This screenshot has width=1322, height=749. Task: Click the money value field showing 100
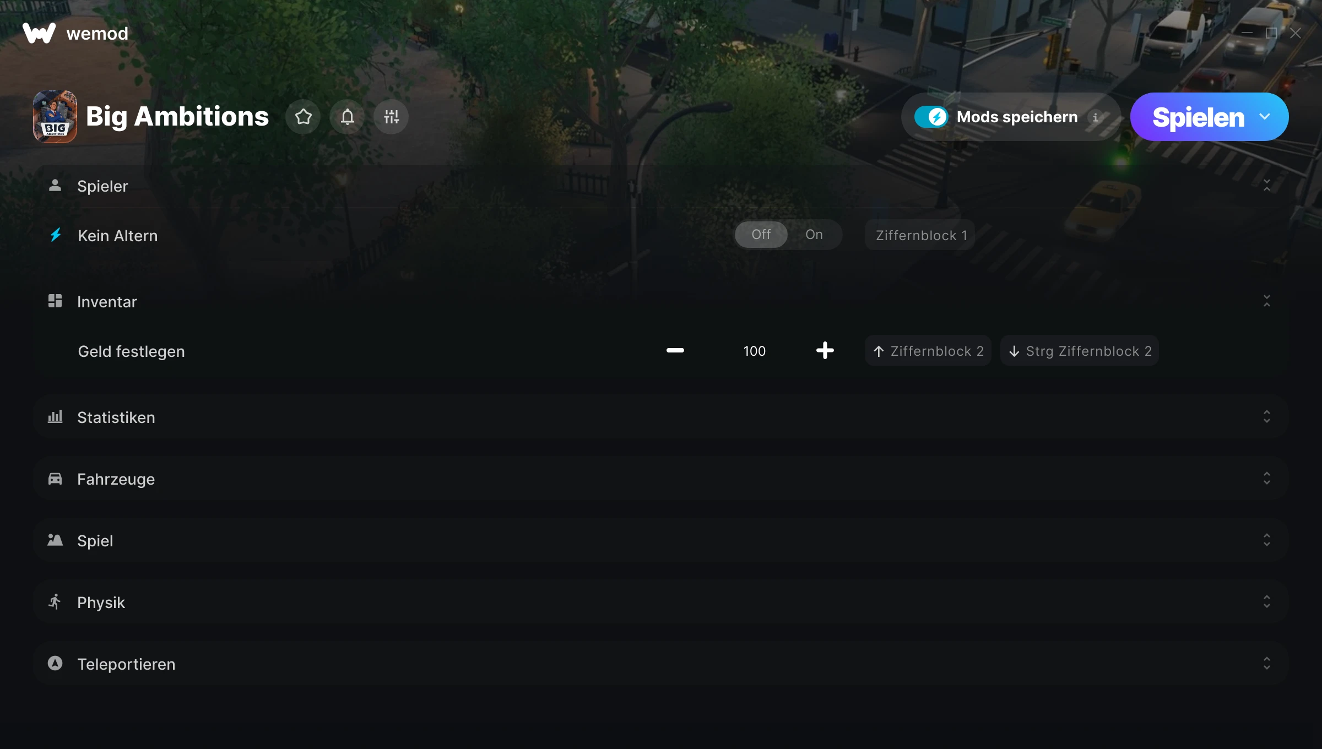754,351
